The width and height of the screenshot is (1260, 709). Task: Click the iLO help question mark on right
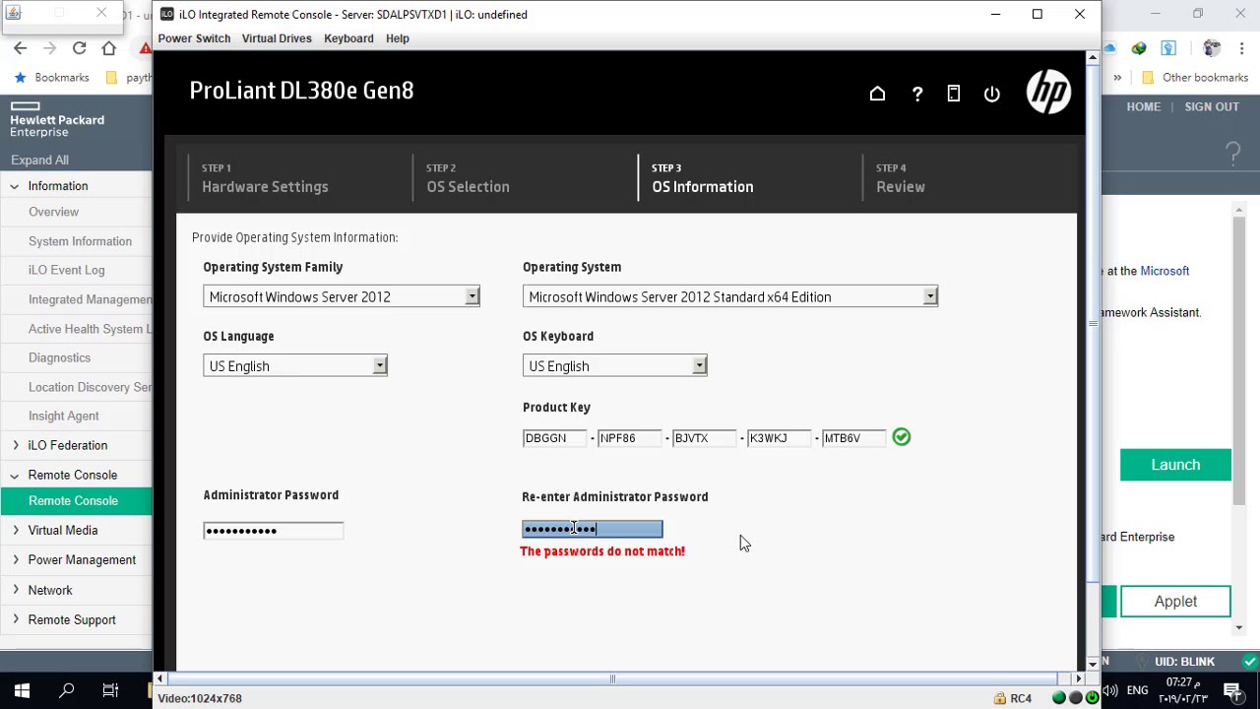pyautogui.click(x=1233, y=153)
